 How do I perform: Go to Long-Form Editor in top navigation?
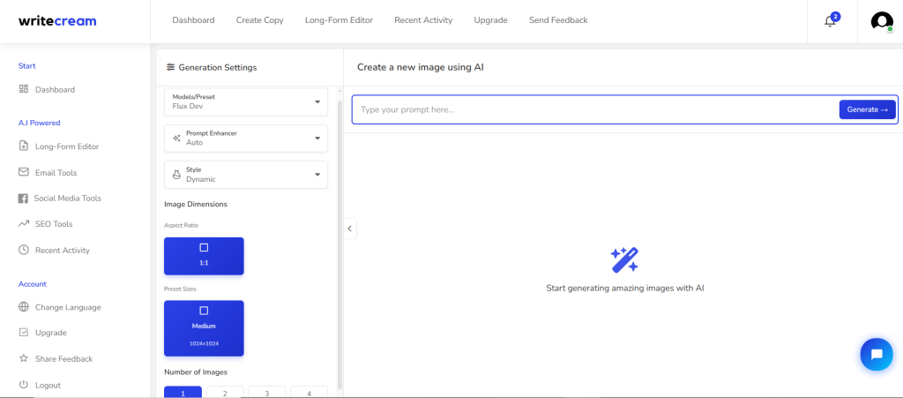pos(340,20)
